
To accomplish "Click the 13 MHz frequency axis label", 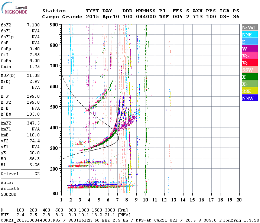I will point(173,200).
